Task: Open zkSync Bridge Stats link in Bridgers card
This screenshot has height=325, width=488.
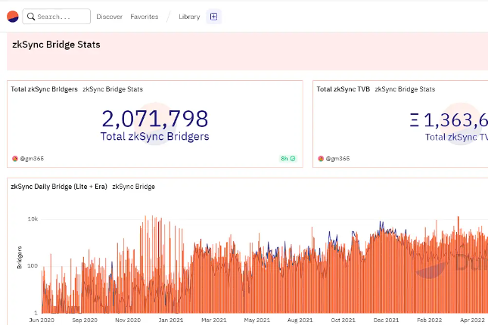Action: (x=113, y=89)
